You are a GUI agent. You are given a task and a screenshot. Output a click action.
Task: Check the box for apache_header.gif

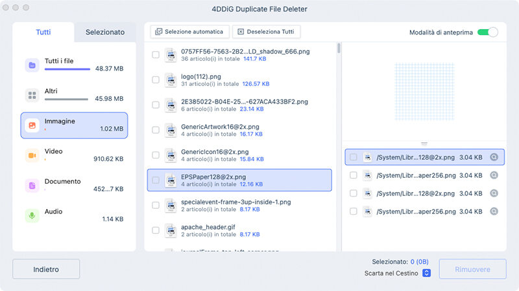coord(156,232)
